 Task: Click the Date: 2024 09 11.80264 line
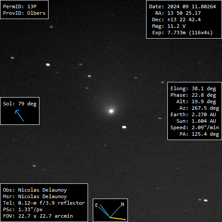pos(183,7)
